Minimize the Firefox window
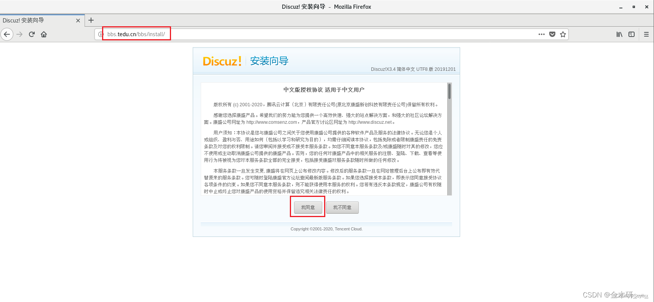654x302 pixels. (621, 7)
